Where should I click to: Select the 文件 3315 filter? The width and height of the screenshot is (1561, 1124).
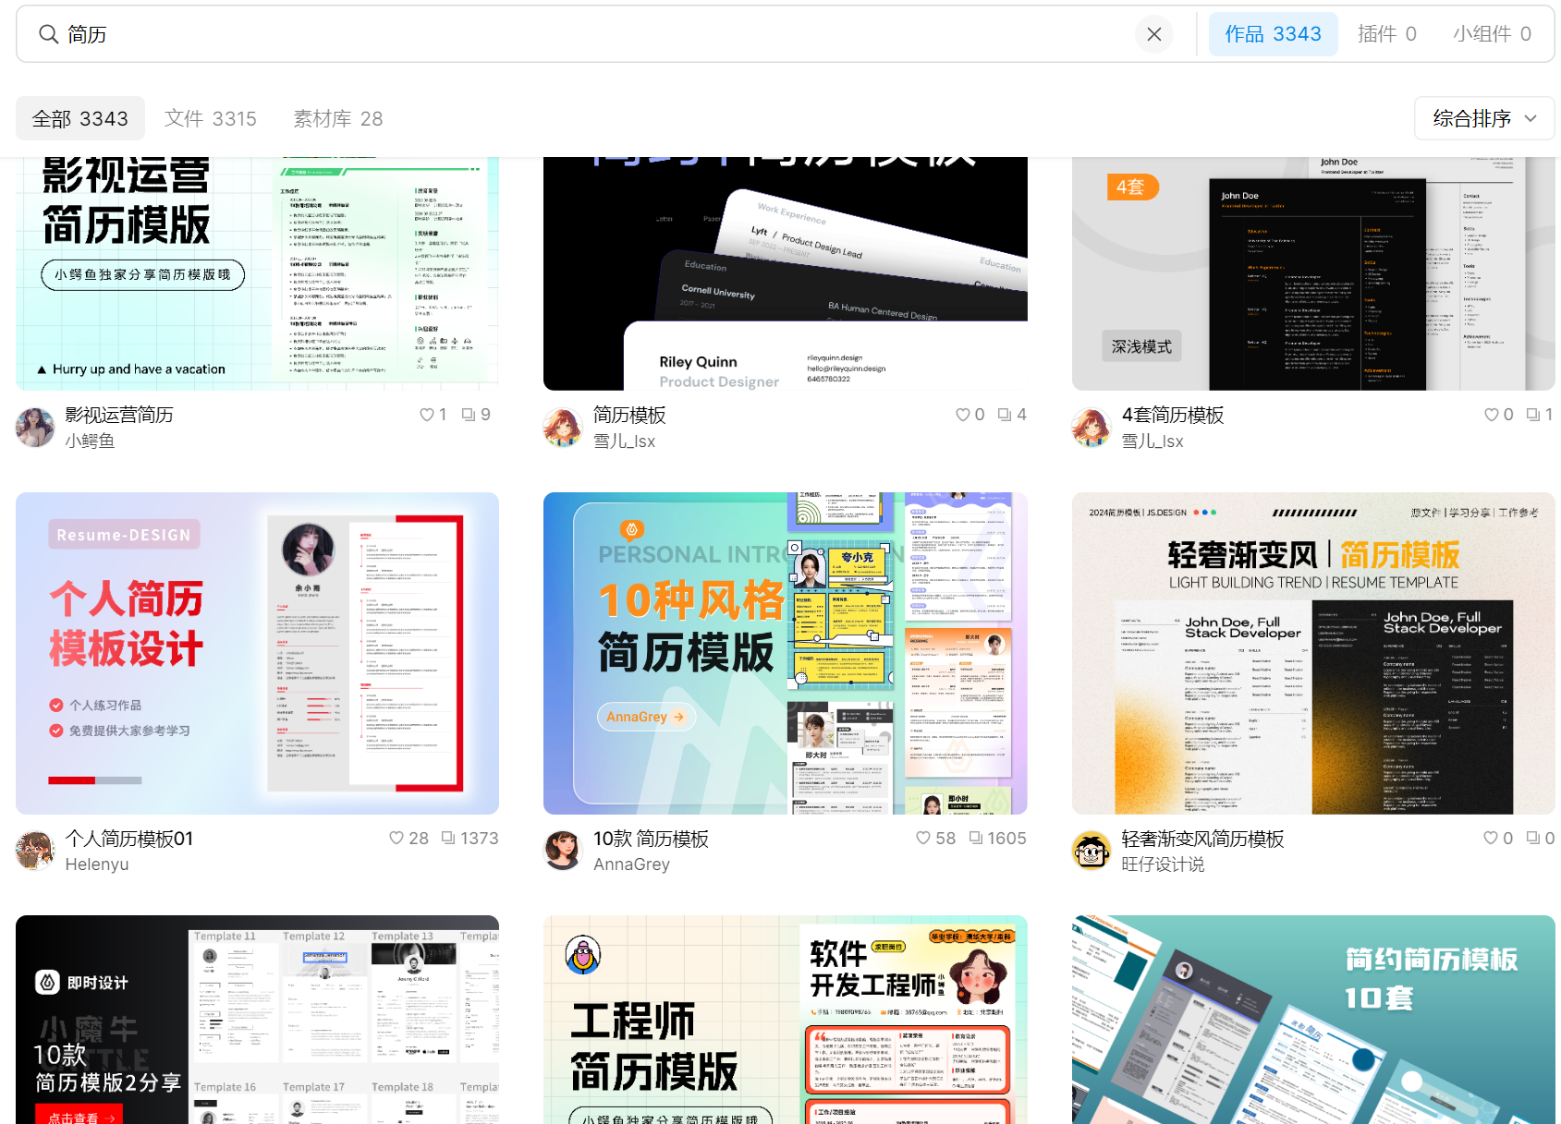(211, 118)
